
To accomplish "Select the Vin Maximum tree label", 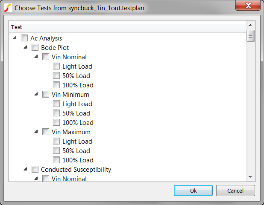I will click(71, 132).
